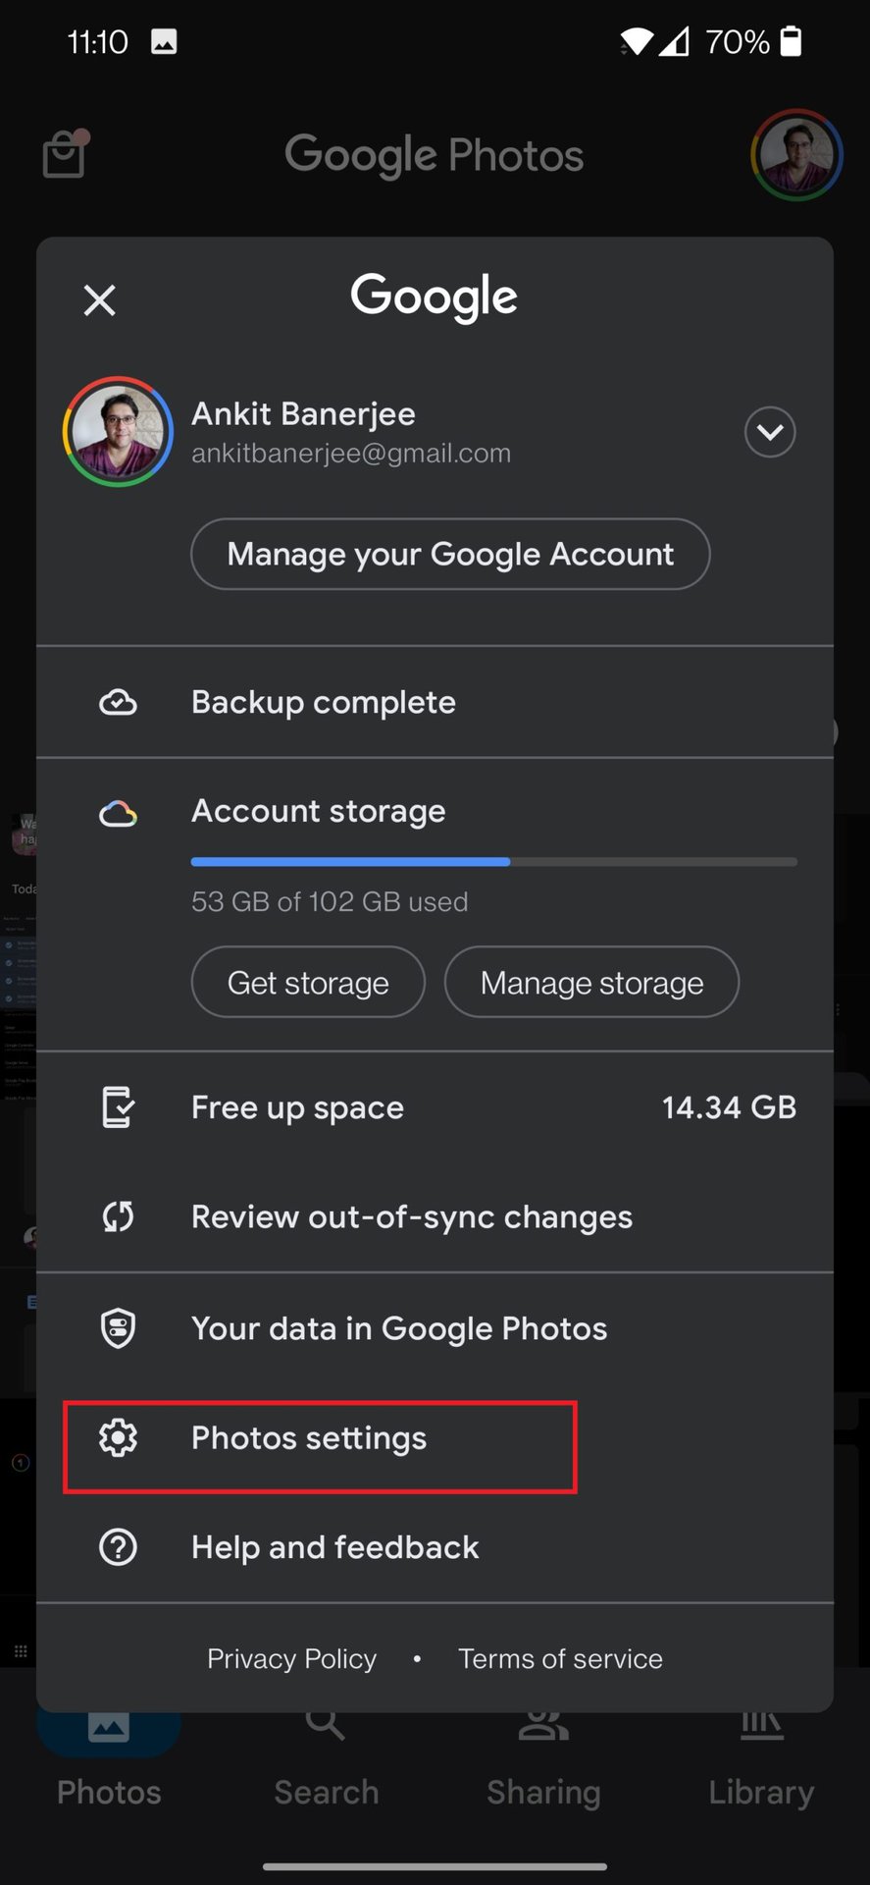Screen dimensions: 870x1885
Task: Tap the Free up space phone icon
Action: 118,1107
